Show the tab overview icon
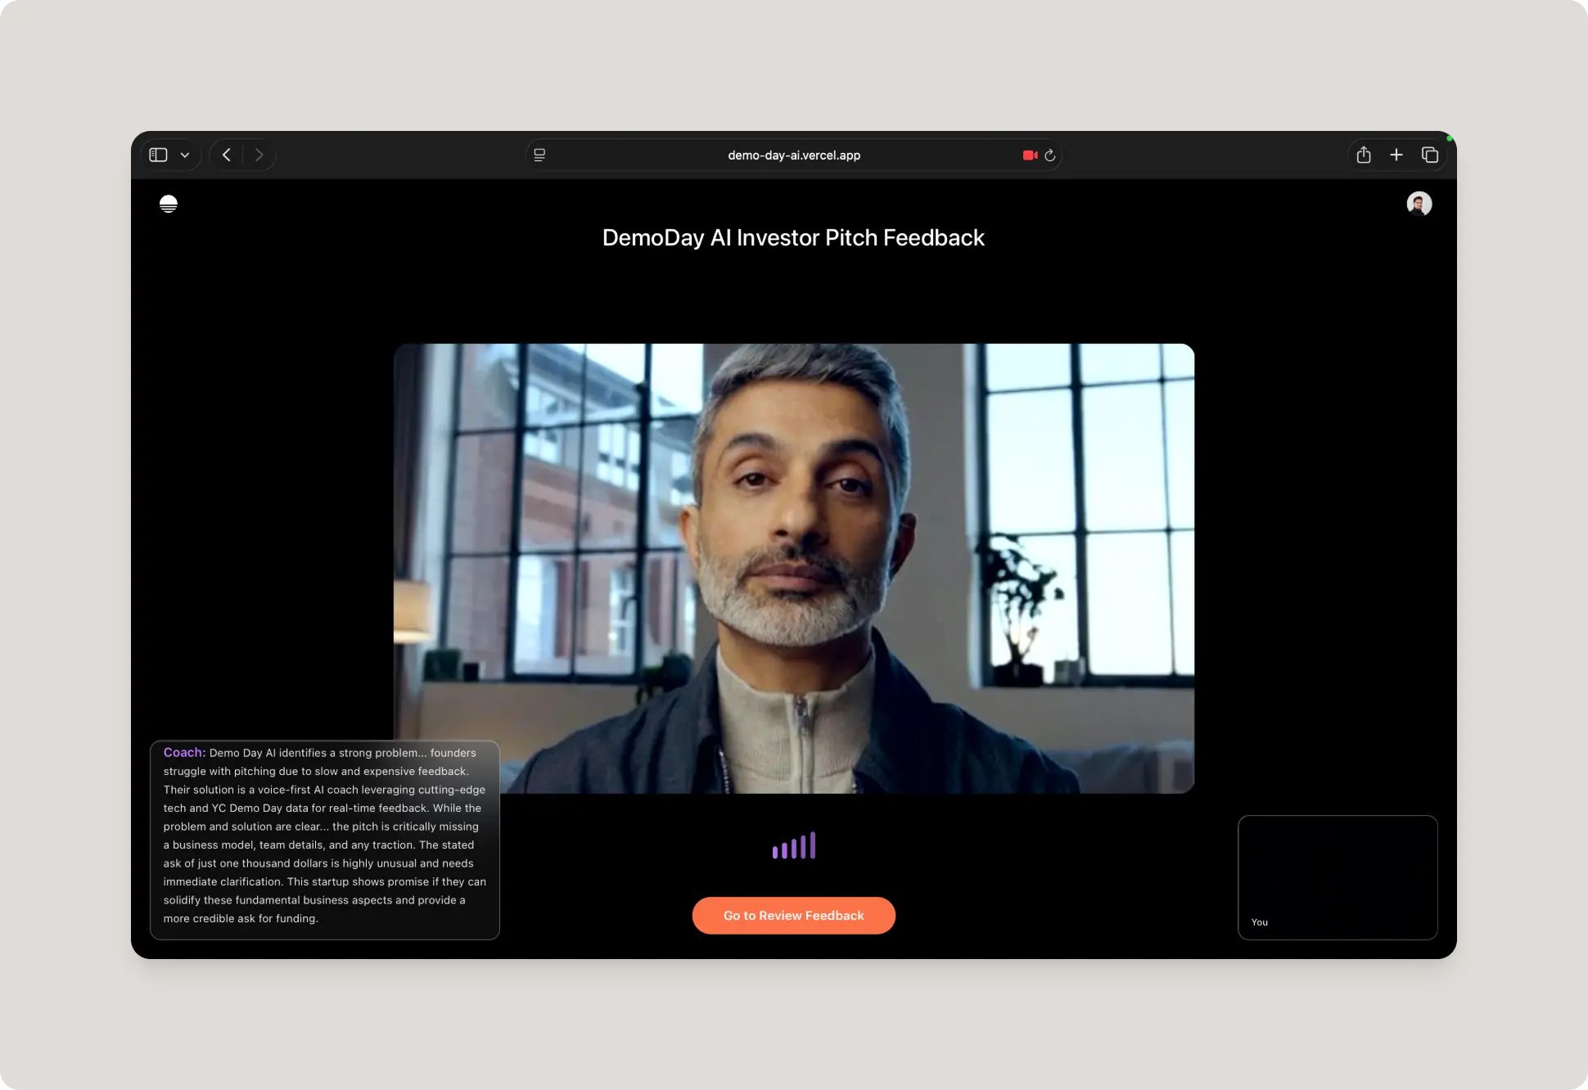 pos(1430,155)
